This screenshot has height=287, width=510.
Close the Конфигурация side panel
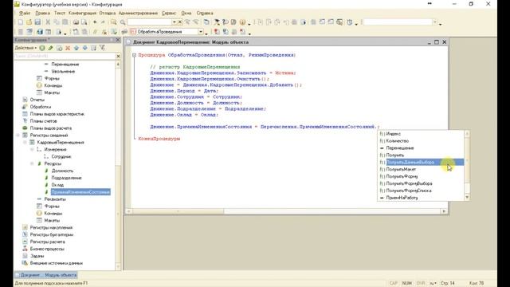point(118,40)
